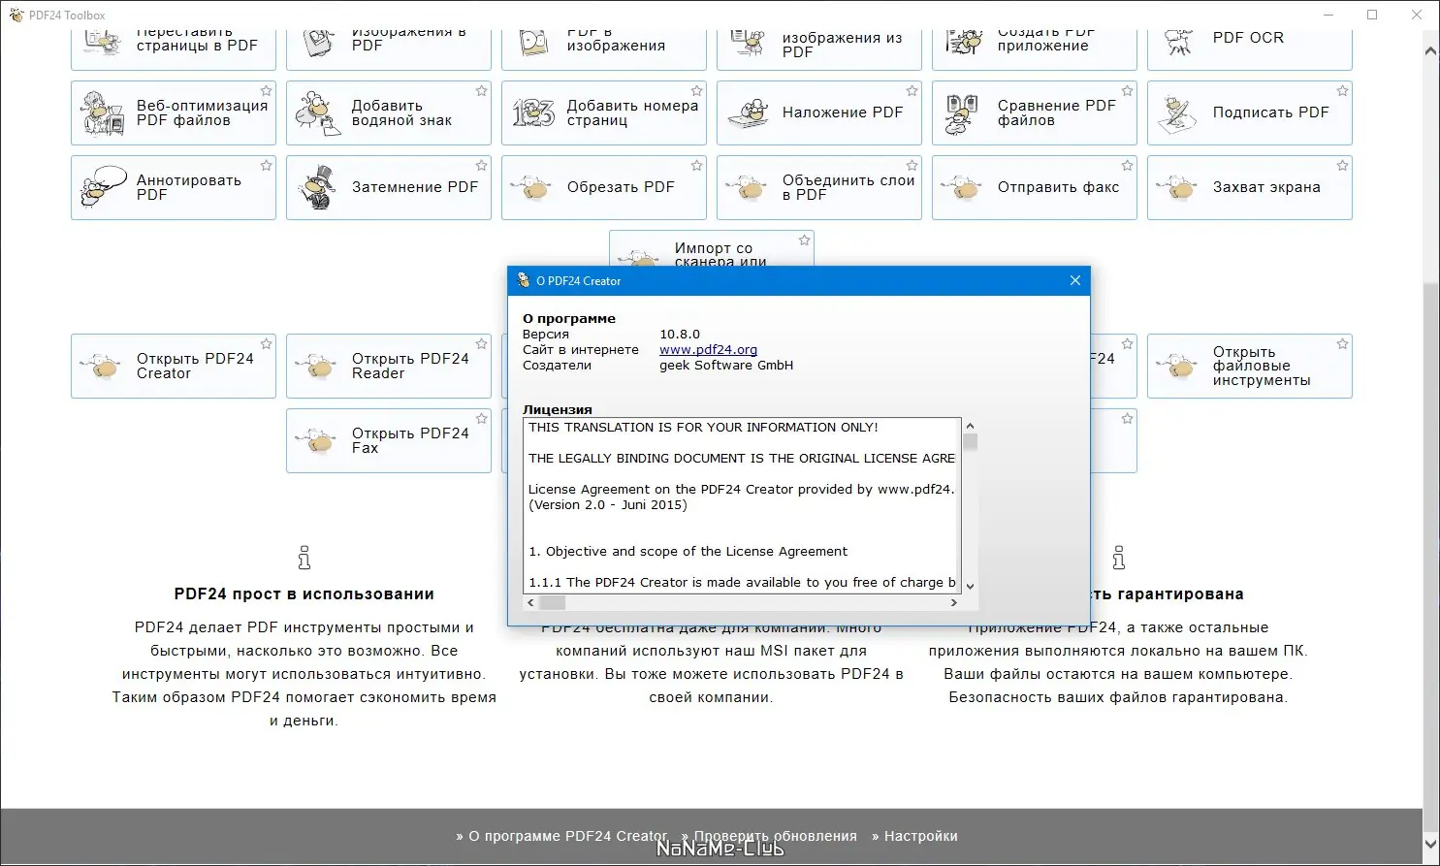
Task: Click the license horizontal scrollbar thumb
Action: 552,602
